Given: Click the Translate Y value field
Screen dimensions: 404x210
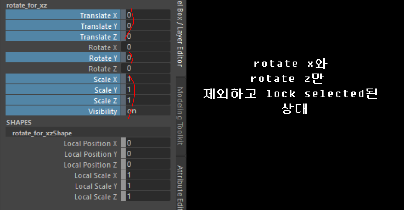Looking at the screenshot, I should [x=148, y=25].
